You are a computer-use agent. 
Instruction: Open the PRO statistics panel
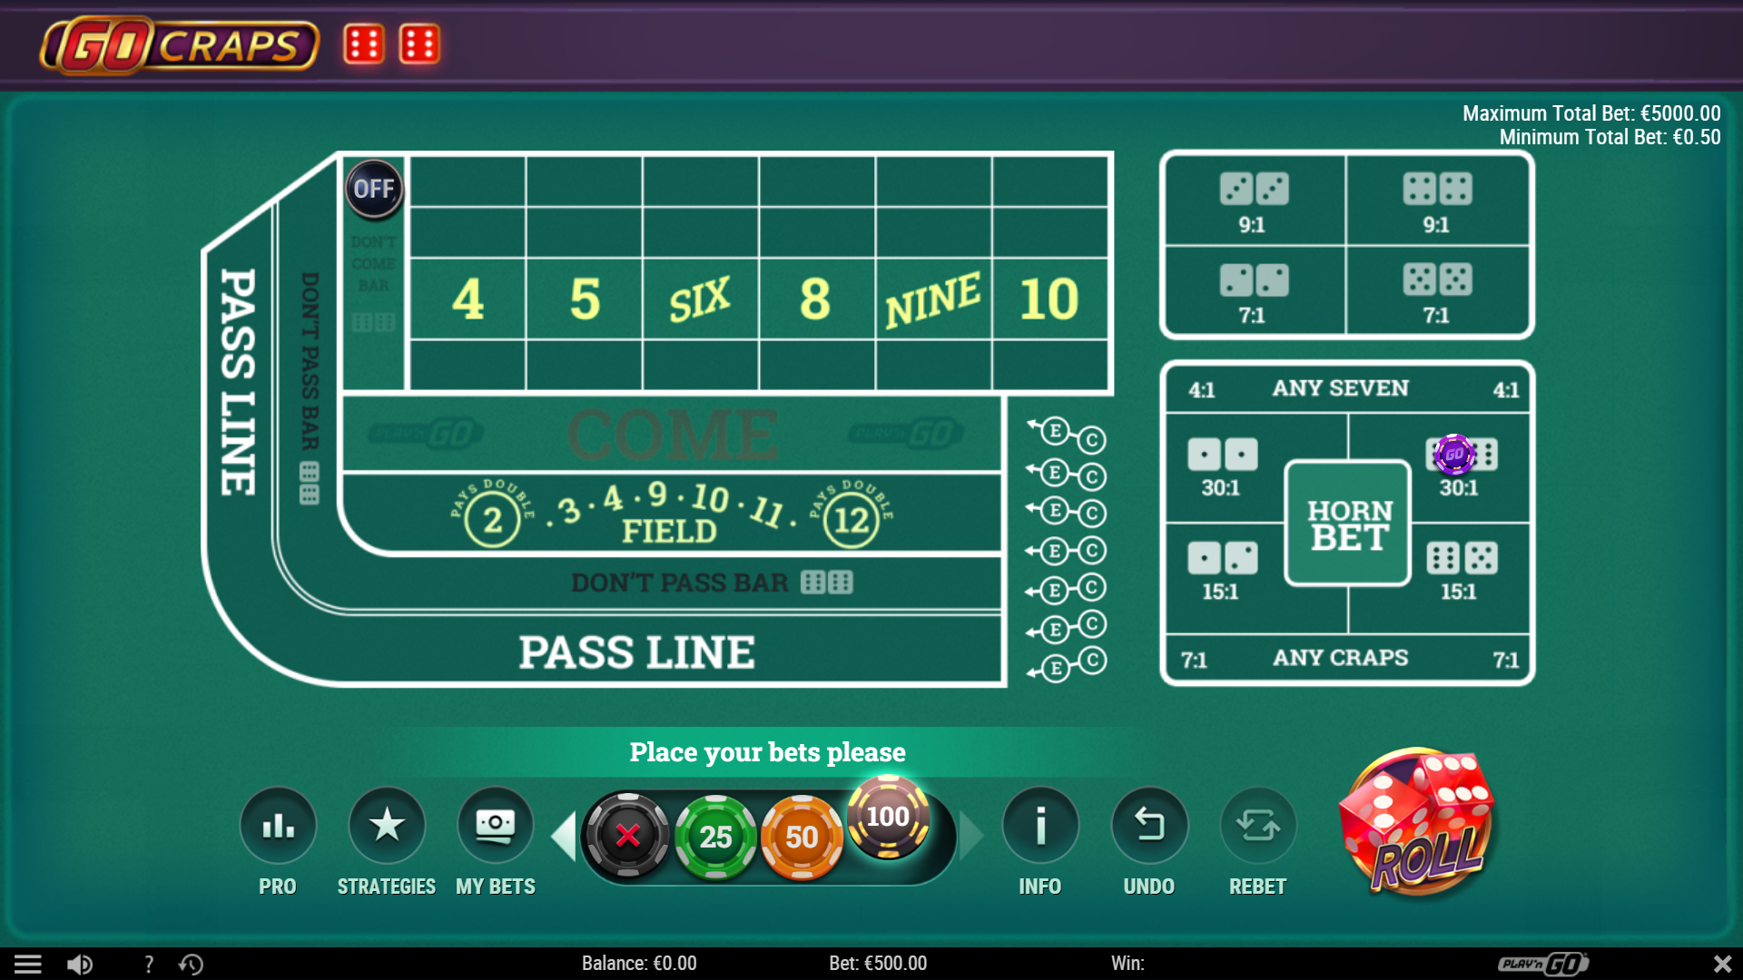pos(278,826)
